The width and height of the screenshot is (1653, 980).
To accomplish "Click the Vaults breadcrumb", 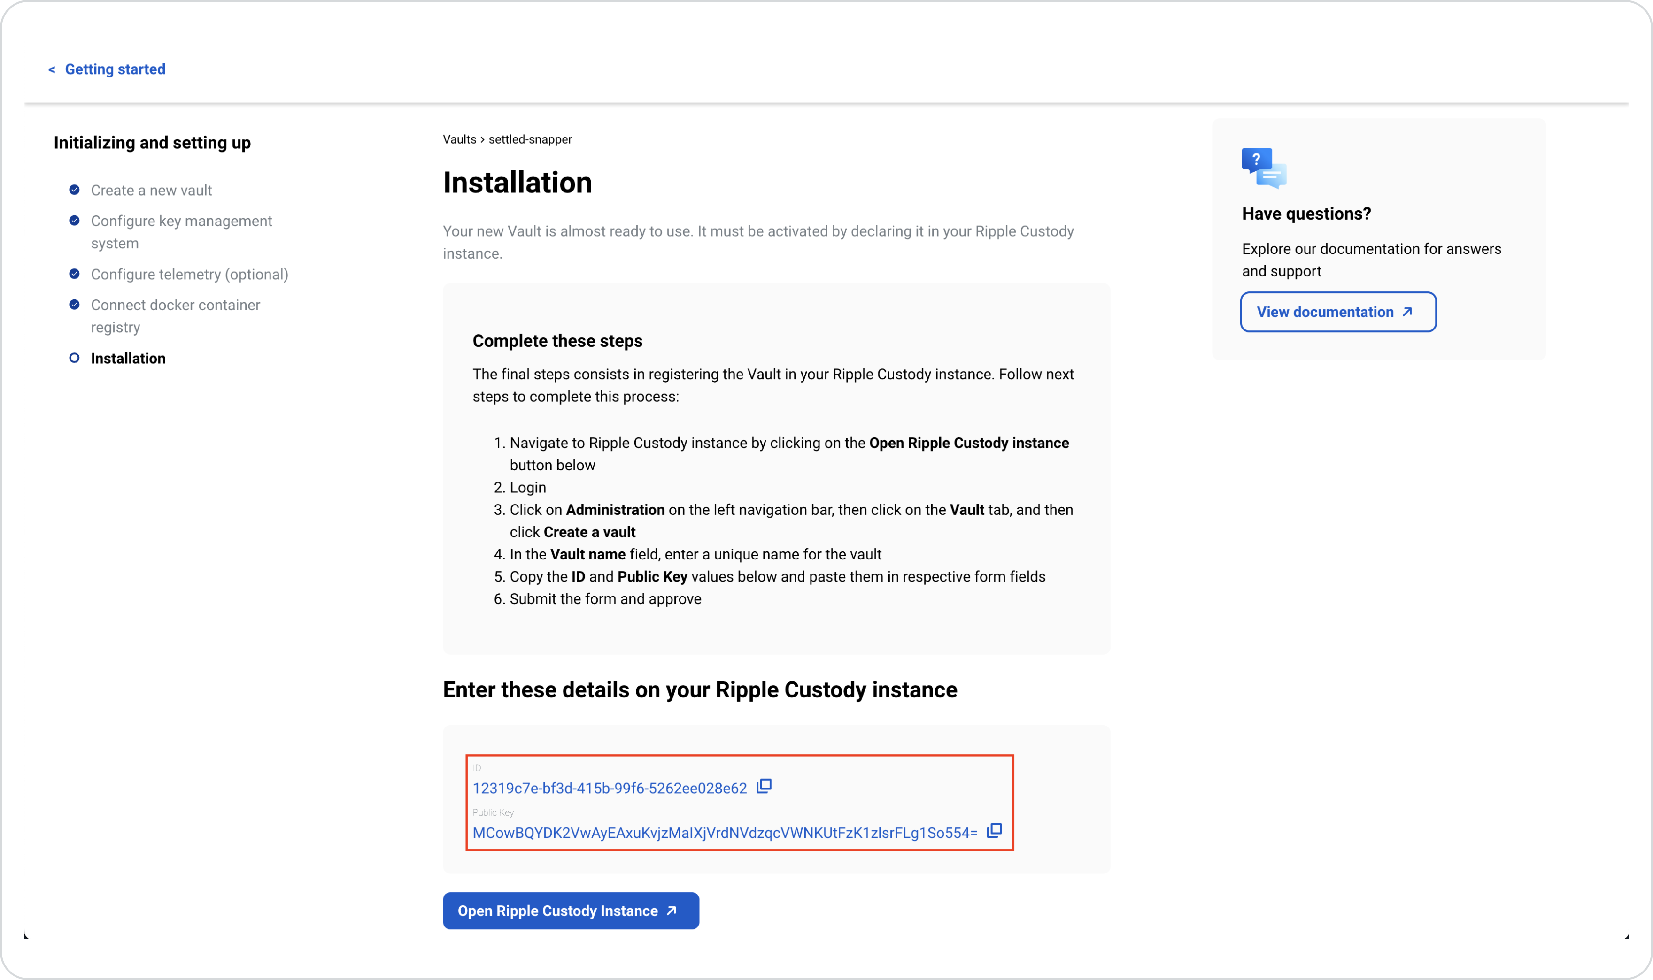I will point(459,139).
